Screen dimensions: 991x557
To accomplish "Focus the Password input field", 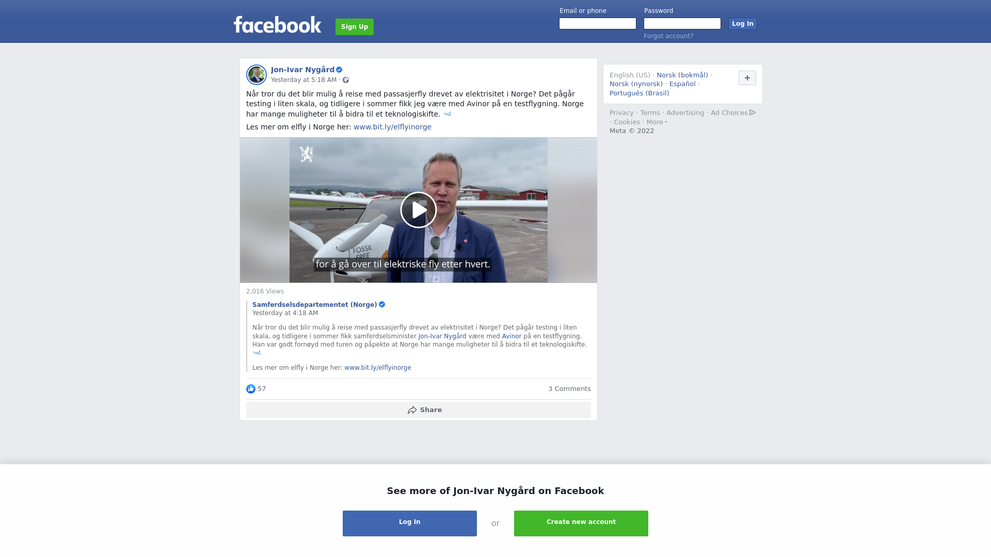I will (x=682, y=24).
